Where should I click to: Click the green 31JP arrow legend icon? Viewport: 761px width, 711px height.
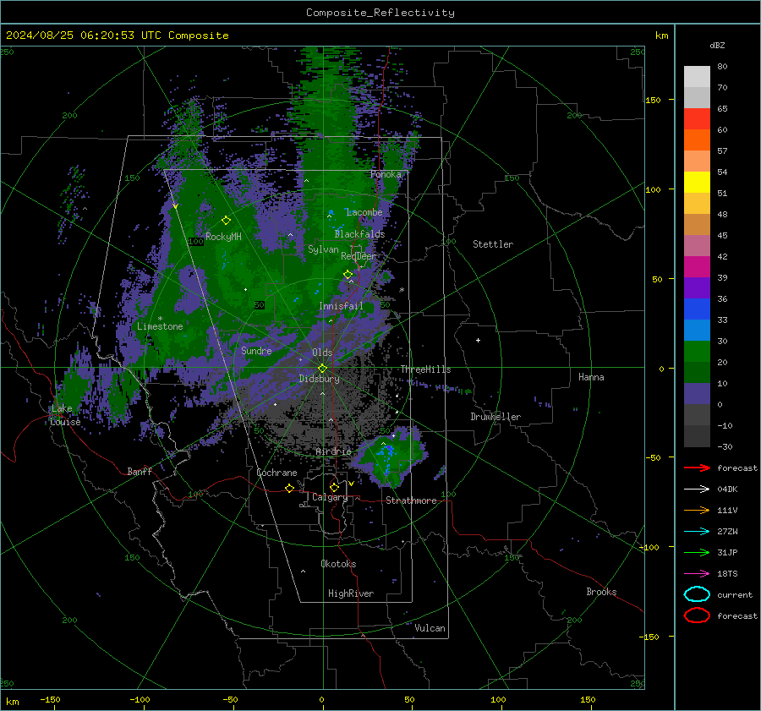point(697,552)
